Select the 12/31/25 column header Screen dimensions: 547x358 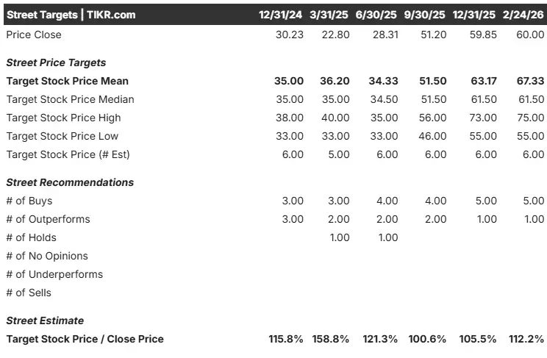point(473,15)
